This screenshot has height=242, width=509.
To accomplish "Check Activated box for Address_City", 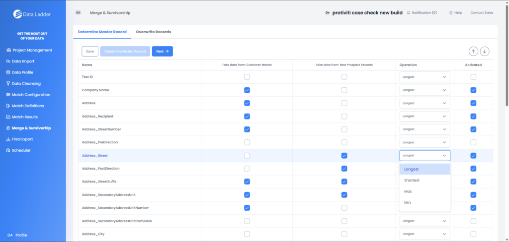I will [x=473, y=234].
